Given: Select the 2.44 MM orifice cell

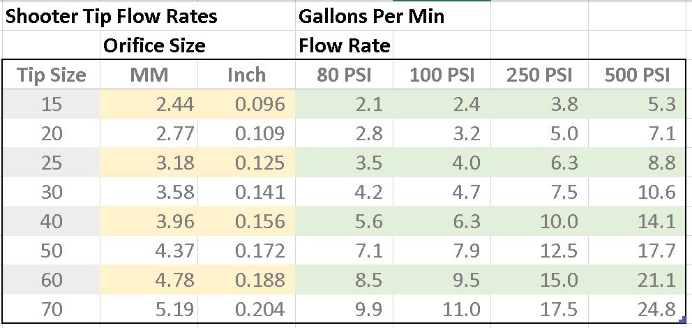Looking at the screenshot, I should coord(149,104).
